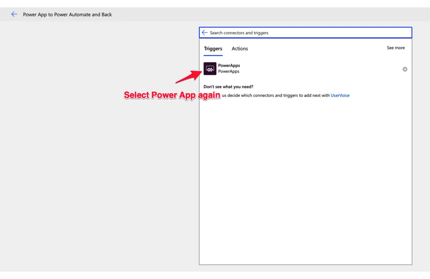
Task: Click the red Select Power App again text
Action: (172, 95)
